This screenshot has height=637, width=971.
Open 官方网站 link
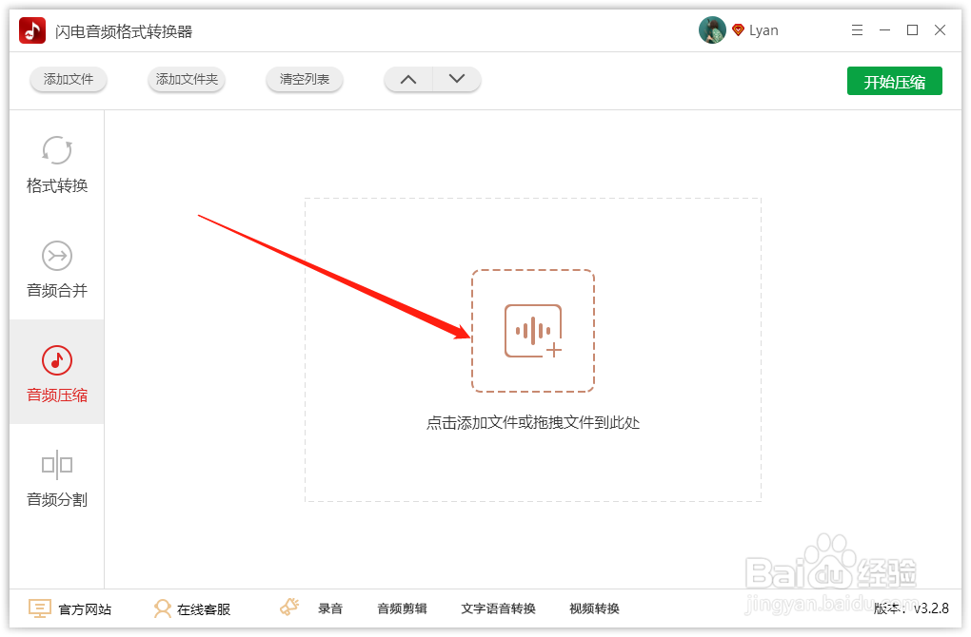[x=85, y=609]
